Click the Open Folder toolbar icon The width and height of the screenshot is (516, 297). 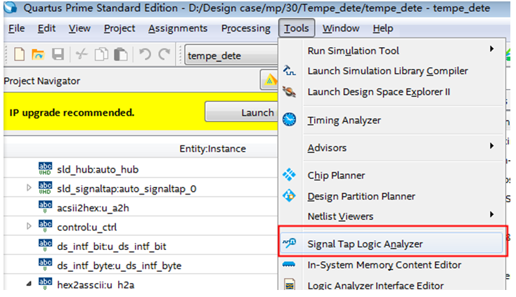coord(38,55)
